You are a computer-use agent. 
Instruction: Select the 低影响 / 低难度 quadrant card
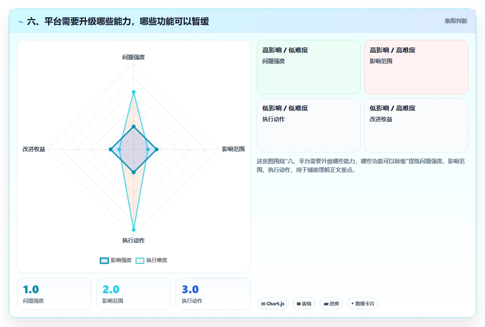pyautogui.click(x=309, y=125)
